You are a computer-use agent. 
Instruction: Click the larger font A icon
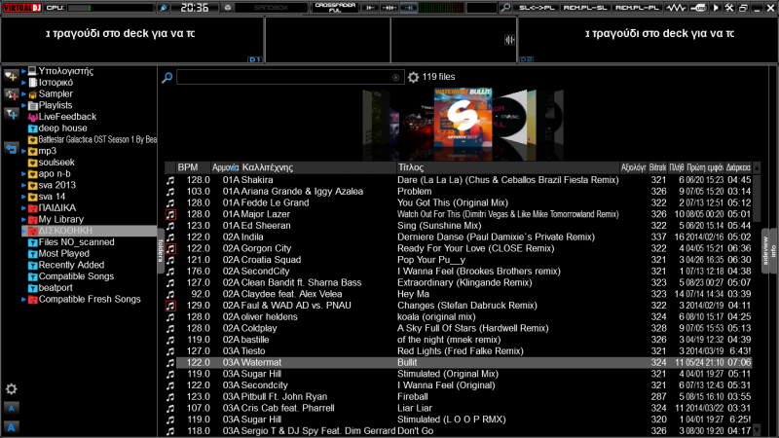pyautogui.click(x=11, y=427)
